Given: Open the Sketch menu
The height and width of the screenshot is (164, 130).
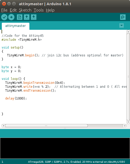Looking at the screenshot, I should (25, 10).
